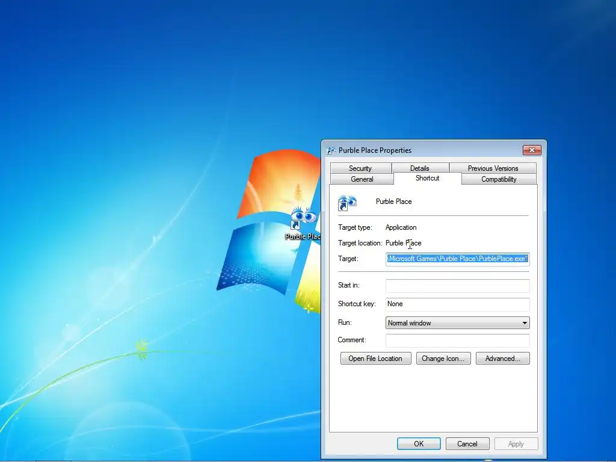The width and height of the screenshot is (616, 462).
Task: Open the Advanced shortcut options
Action: coord(502,359)
